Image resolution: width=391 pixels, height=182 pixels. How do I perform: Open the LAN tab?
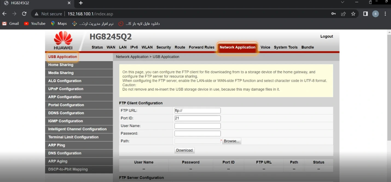point(123,47)
